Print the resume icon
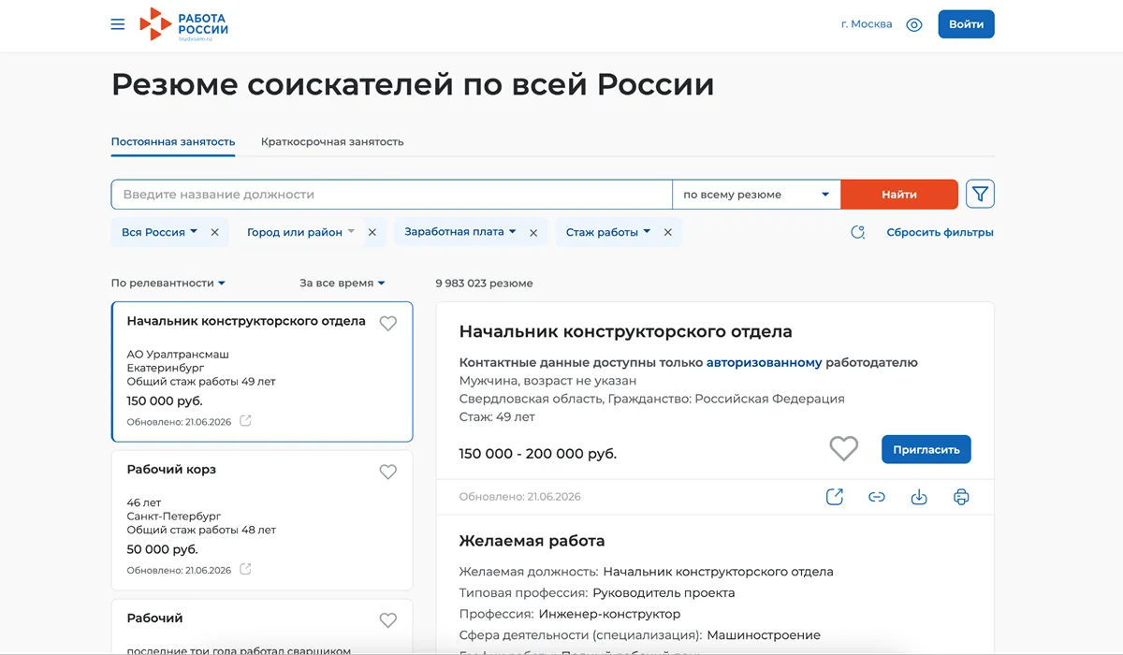 [x=961, y=497]
